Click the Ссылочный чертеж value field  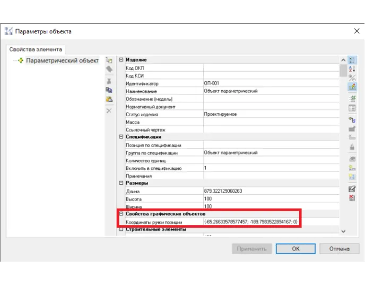tap(271, 129)
